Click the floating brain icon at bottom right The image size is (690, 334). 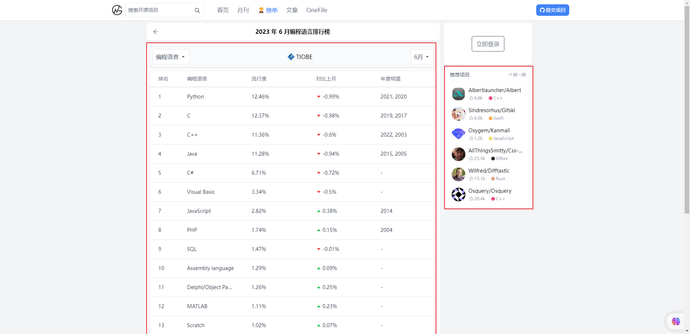pos(676,321)
